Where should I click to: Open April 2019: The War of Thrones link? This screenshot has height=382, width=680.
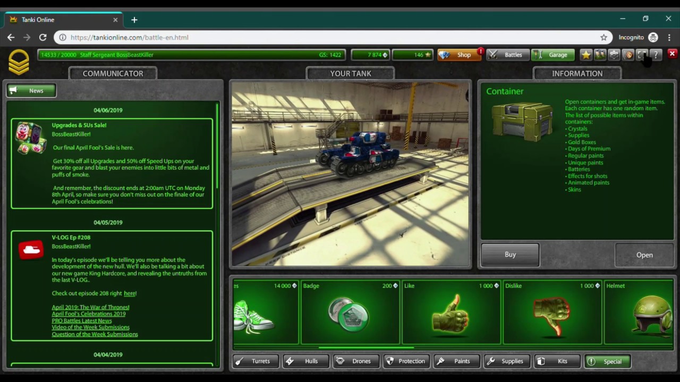[90, 307]
